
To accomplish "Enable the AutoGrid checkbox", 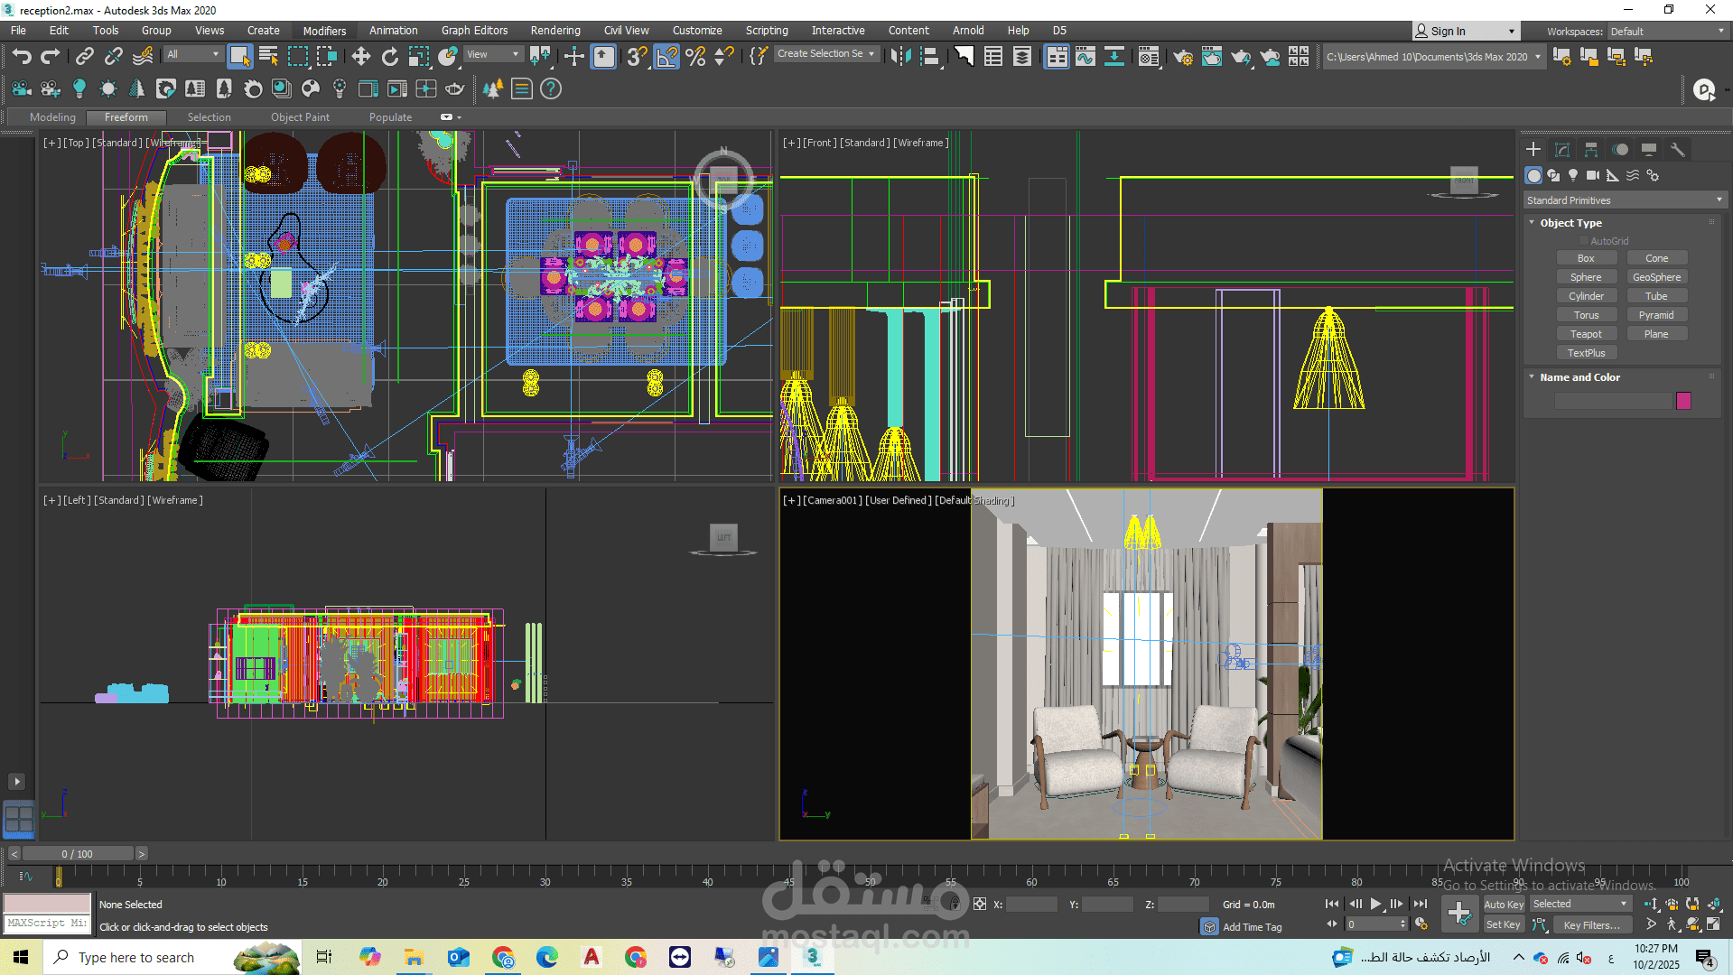I will (x=1584, y=241).
